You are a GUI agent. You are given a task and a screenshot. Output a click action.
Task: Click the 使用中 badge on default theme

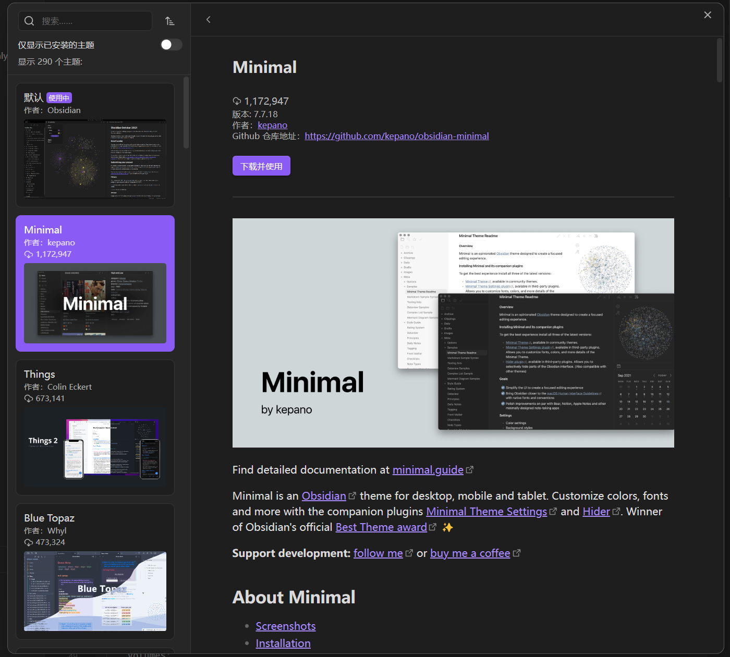tap(59, 98)
